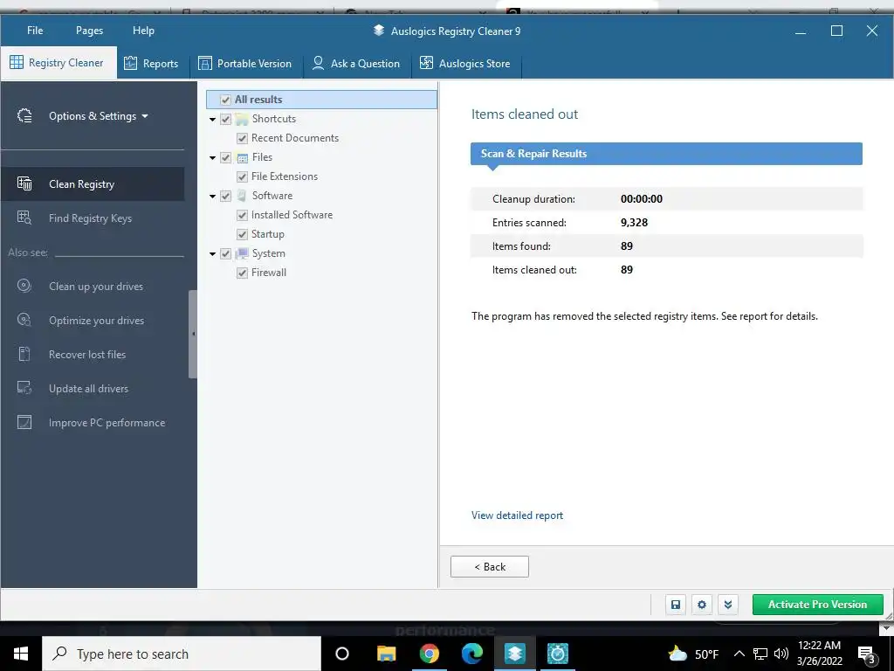Open the Pages menu
The height and width of the screenshot is (671, 894).
90,31
